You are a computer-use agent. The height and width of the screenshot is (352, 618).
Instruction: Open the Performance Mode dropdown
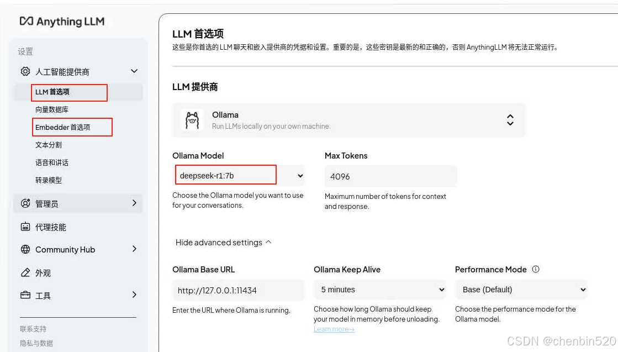tap(521, 290)
